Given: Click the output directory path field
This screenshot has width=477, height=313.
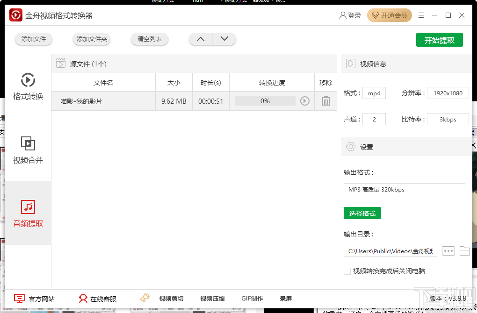Looking at the screenshot, I should 390,251.
